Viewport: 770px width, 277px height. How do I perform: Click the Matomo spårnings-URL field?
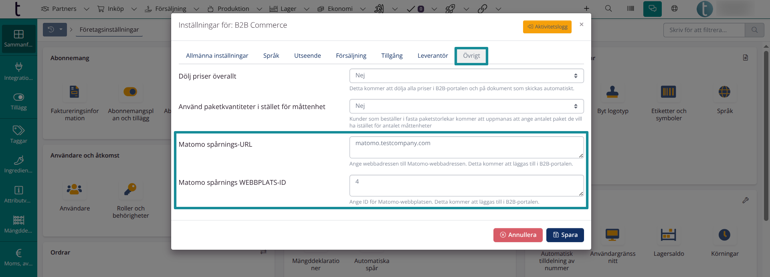[466, 147]
